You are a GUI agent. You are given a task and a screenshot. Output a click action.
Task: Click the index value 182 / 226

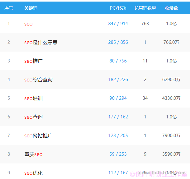tap(118, 80)
